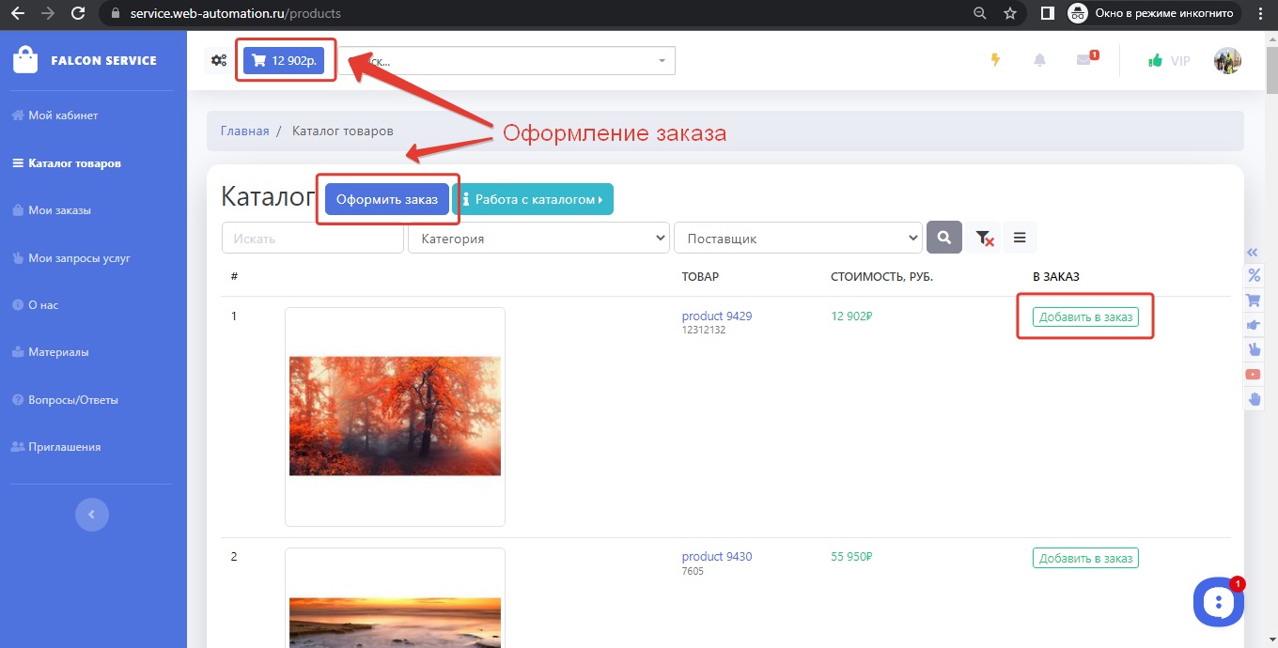This screenshot has height=648, width=1278.
Task: Click the Искать search field
Action: (312, 239)
